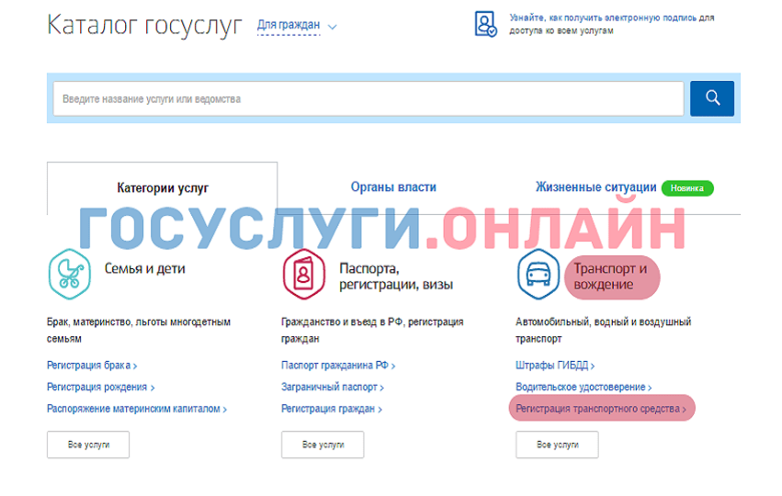Image resolution: width=782 pixels, height=496 pixels.
Task: Open Паспорта, регистрации, визы category heading
Action: (x=396, y=276)
